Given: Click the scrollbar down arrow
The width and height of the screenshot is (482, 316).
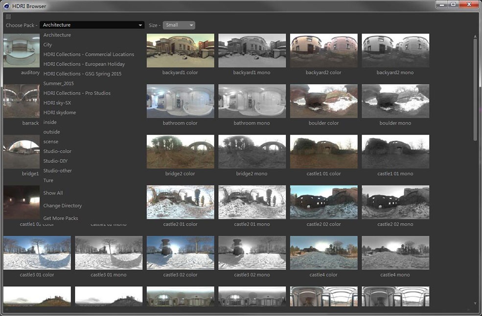Looking at the screenshot, I should (x=476, y=303).
